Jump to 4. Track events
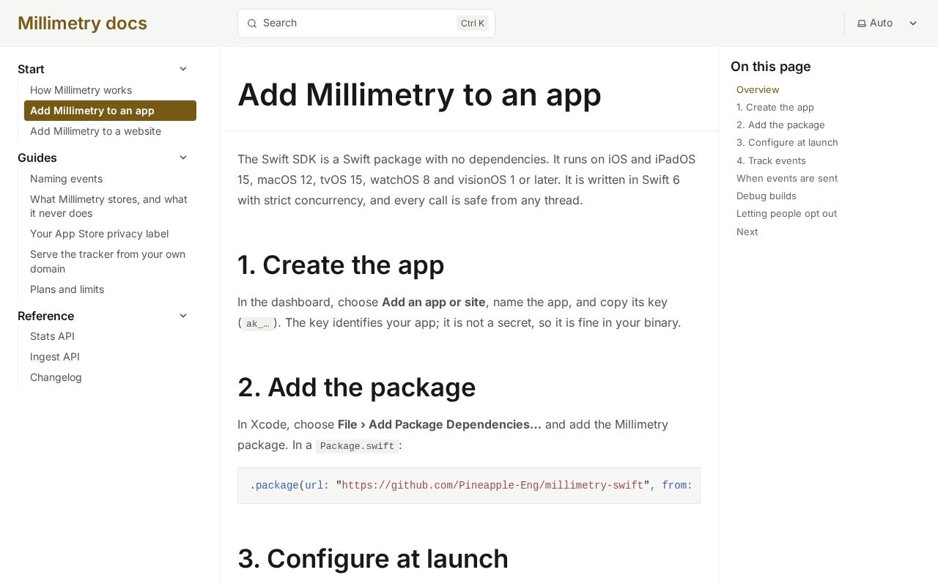 point(771,160)
